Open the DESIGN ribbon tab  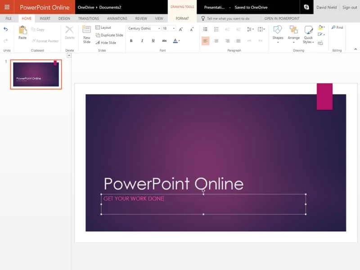[x=65, y=18]
